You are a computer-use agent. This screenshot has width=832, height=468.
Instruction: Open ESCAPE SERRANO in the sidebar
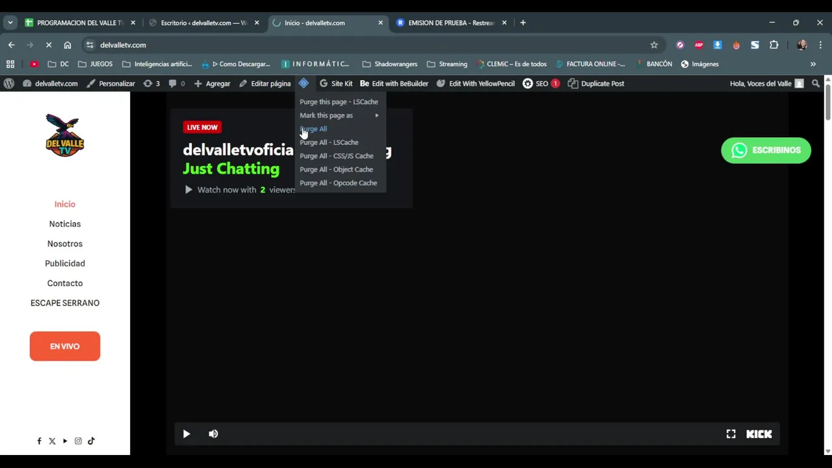click(65, 303)
